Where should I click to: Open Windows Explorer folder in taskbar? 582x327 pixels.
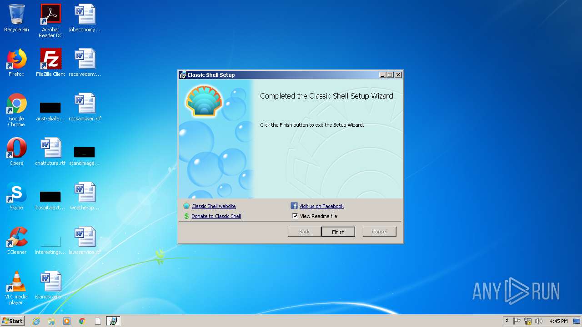tap(51, 321)
